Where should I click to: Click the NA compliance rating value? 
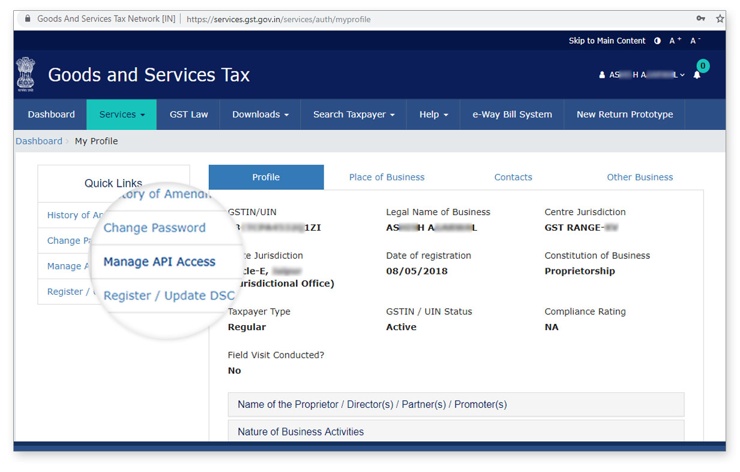552,327
